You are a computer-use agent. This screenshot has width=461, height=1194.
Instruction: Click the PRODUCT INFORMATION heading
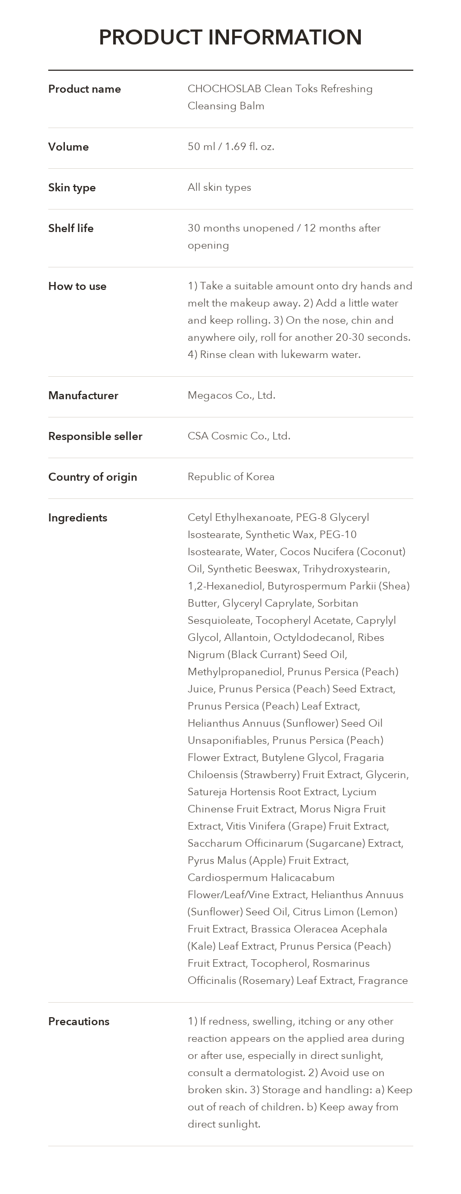point(230,37)
